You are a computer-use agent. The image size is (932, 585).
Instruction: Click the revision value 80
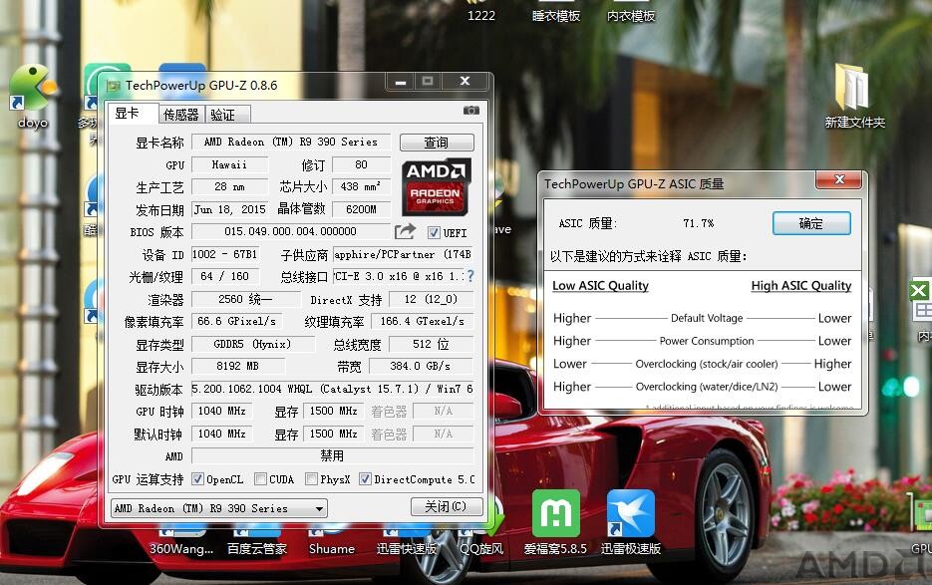[x=362, y=164]
